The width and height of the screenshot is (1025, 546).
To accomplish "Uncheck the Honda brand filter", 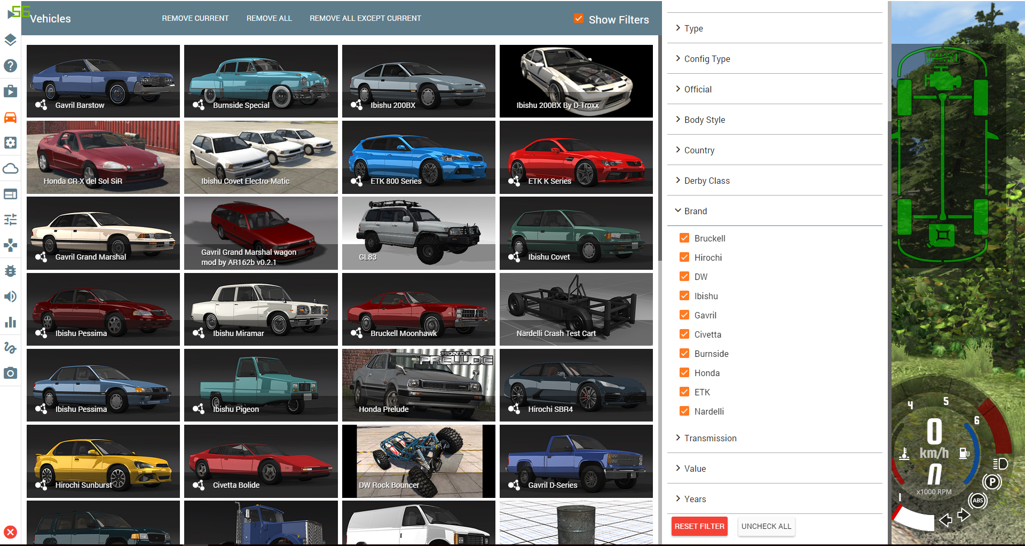I will (x=684, y=372).
